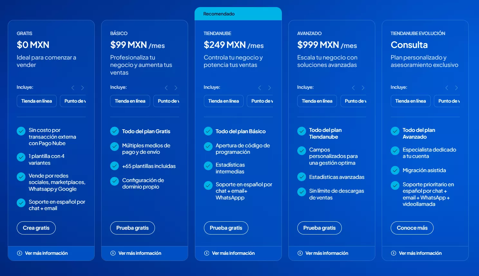Click 'Todo del plan Avanzado' text
The image size is (479, 276).
coord(419,133)
